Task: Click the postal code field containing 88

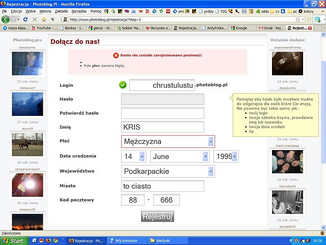Action: click(x=133, y=200)
